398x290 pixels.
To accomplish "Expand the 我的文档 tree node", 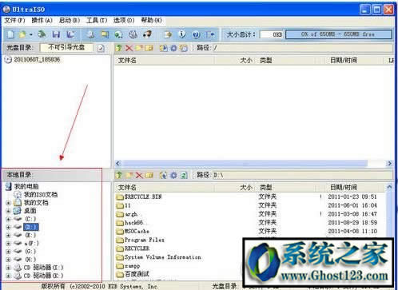I will click(x=8, y=203).
